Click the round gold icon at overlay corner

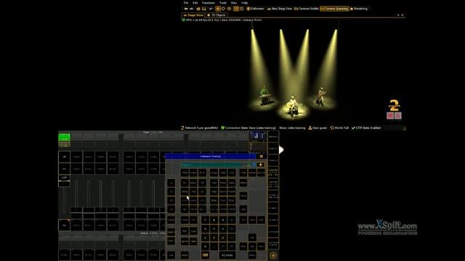(273, 255)
